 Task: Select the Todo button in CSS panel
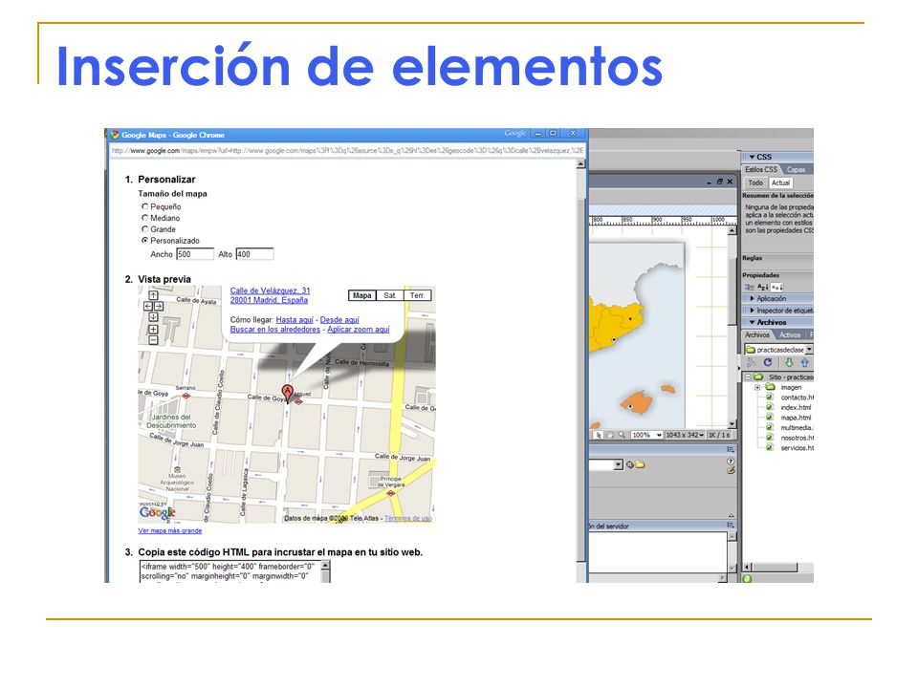pos(755,183)
